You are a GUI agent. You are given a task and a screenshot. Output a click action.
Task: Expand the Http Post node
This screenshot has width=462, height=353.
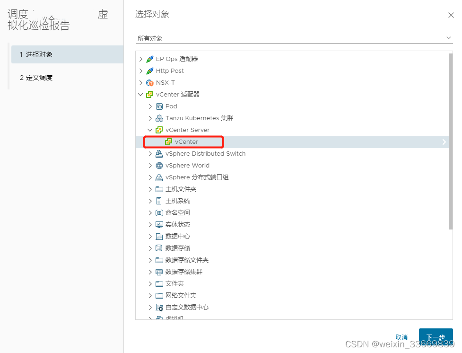tap(141, 71)
